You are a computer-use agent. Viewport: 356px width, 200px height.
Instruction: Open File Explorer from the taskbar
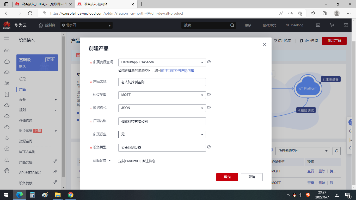[x=58, y=195]
